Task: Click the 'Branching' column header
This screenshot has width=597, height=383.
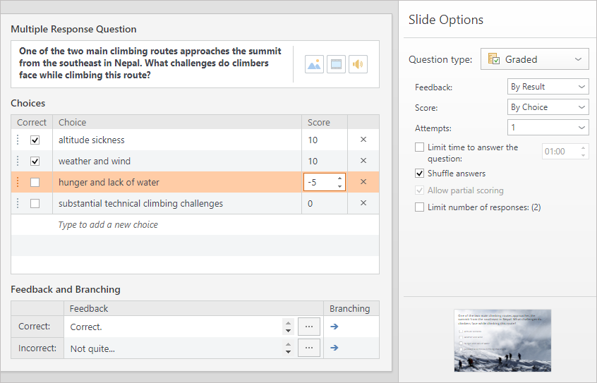Action: (349, 308)
